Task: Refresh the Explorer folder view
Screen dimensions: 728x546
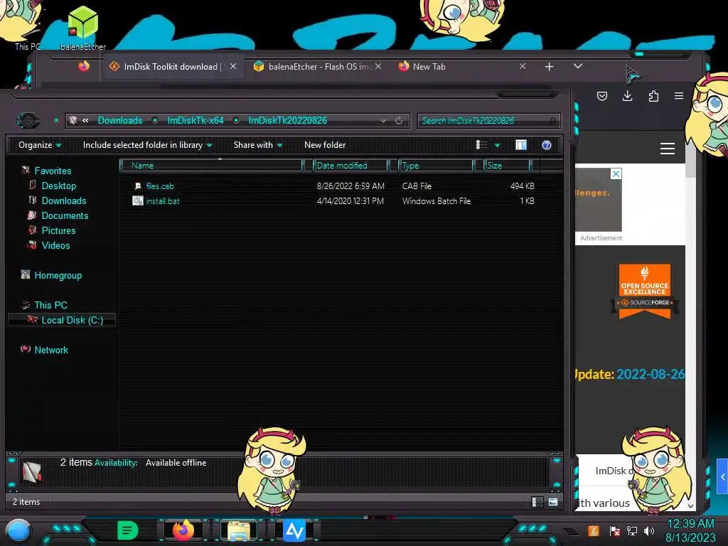Action: [399, 121]
